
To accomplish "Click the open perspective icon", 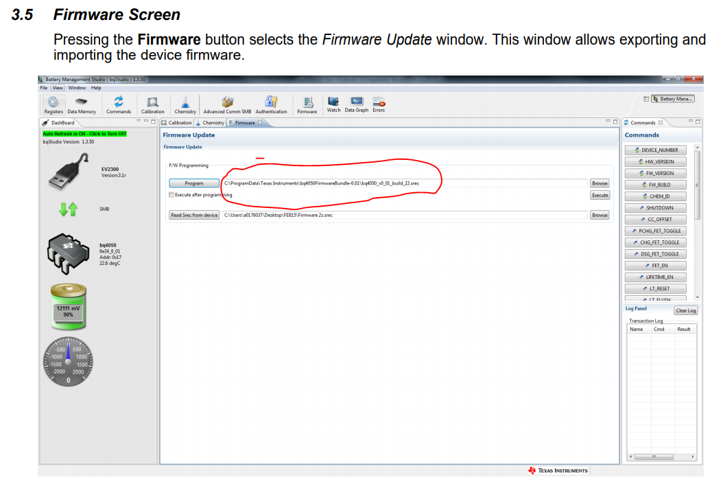I will [x=646, y=99].
